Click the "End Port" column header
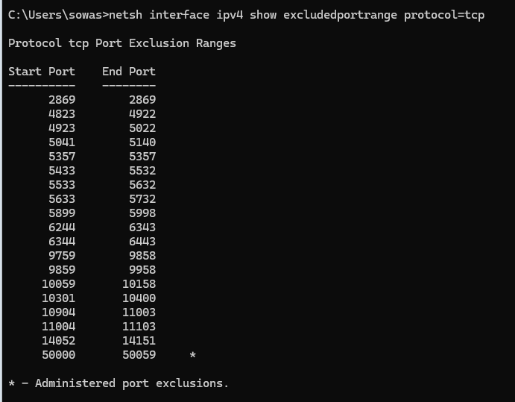Screen dimensions: 515x402 pyautogui.click(x=129, y=72)
